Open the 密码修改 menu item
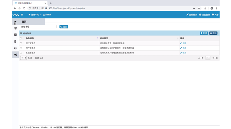 coord(192,15)
